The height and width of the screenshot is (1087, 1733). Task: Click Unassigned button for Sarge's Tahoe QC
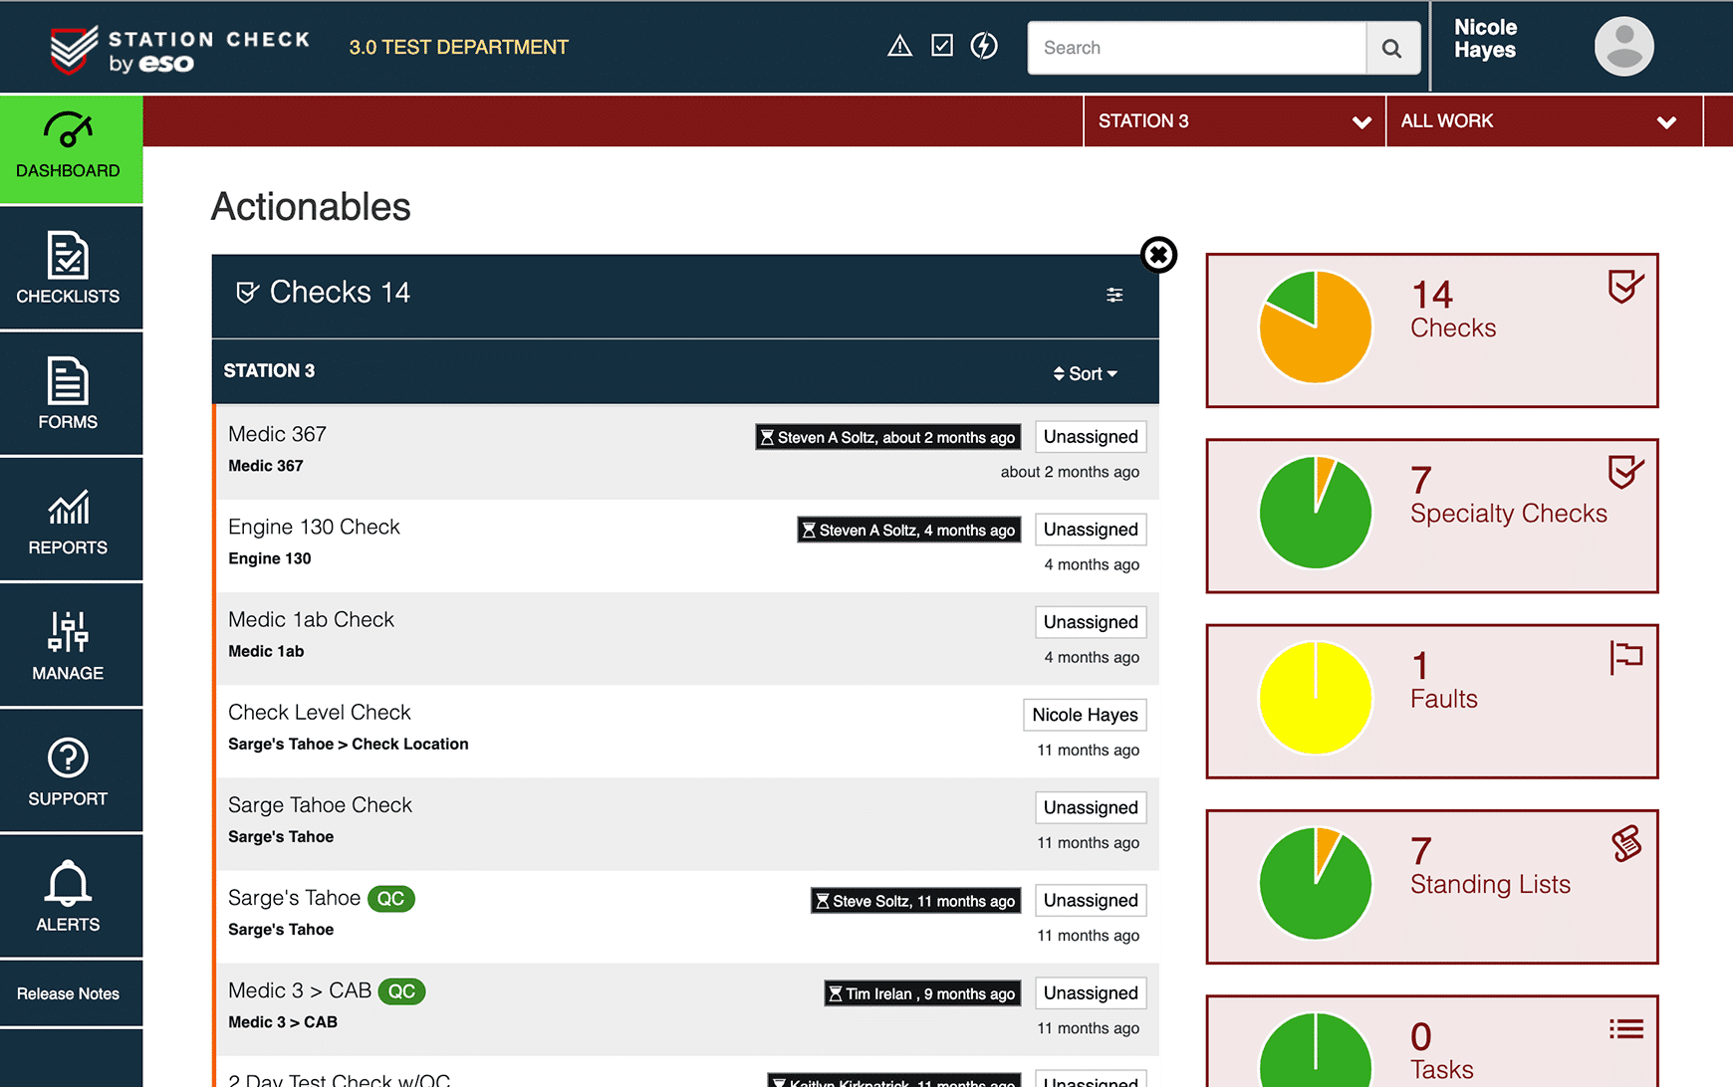(x=1091, y=900)
